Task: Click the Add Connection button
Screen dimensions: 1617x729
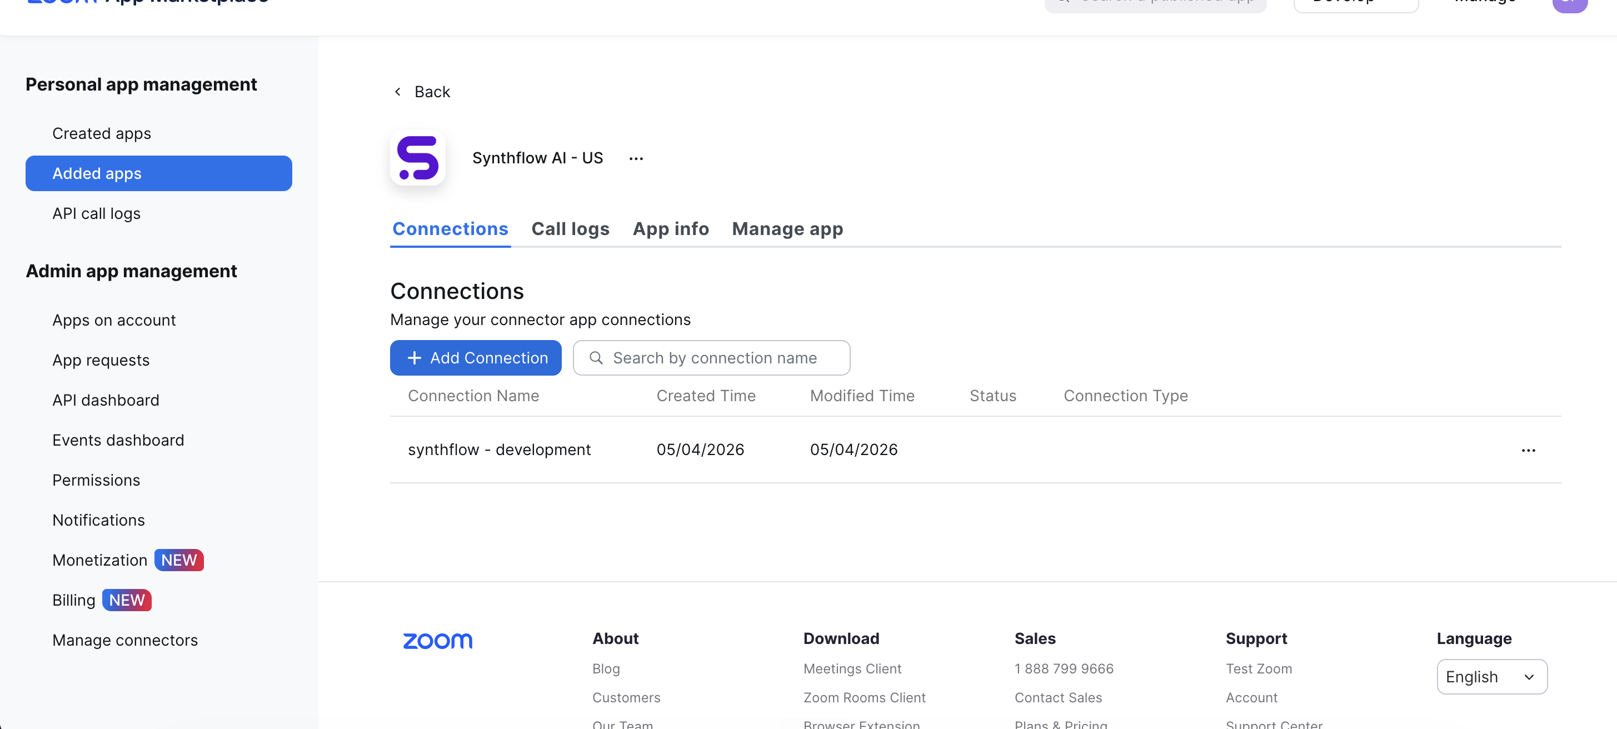Action: 475,358
